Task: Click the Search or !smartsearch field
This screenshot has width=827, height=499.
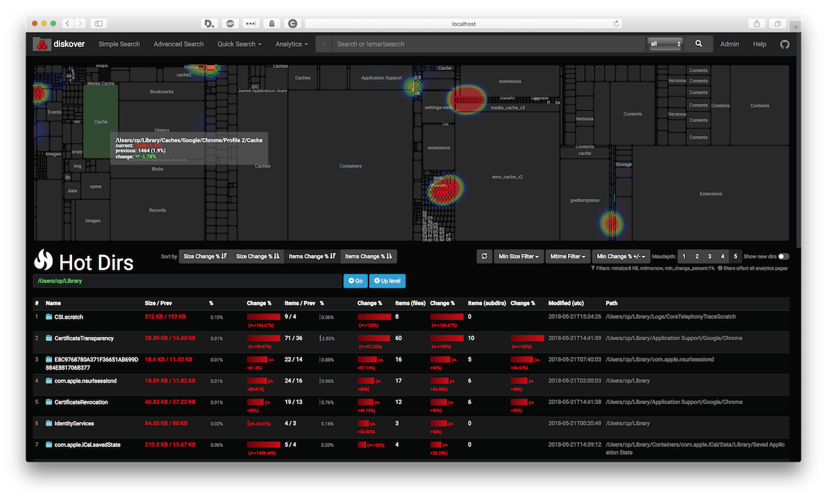Action: (488, 44)
